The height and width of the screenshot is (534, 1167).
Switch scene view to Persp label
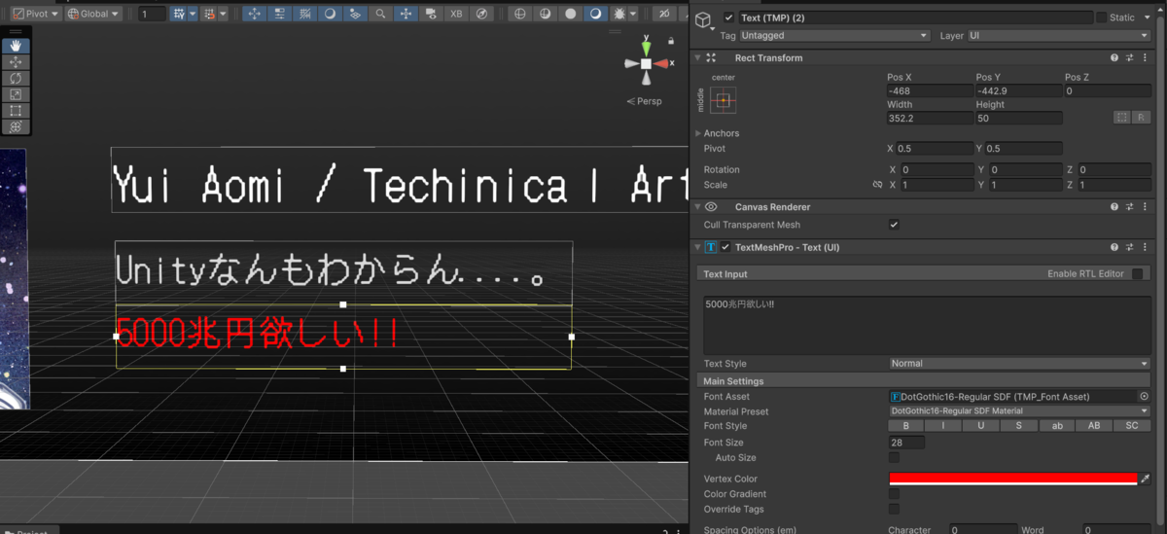pyautogui.click(x=645, y=101)
